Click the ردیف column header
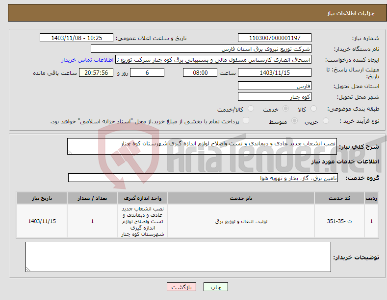This screenshot has width=387, height=300. (x=371, y=198)
